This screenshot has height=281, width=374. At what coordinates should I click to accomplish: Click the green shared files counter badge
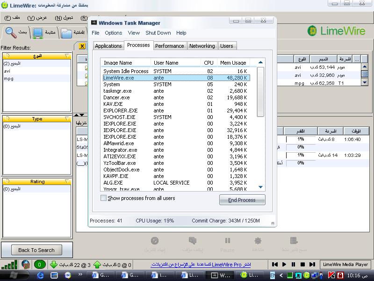pyautogui.click(x=40, y=265)
